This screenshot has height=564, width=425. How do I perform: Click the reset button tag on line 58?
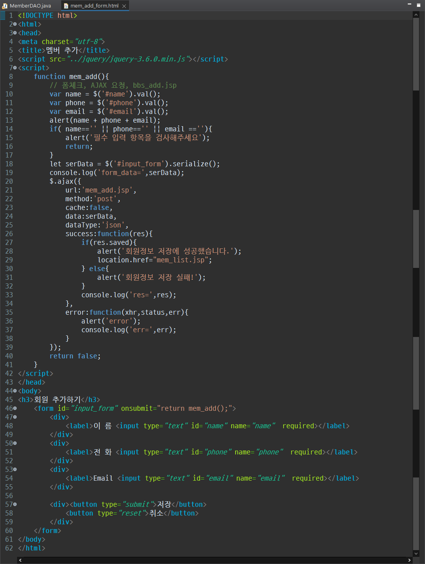pos(107,513)
